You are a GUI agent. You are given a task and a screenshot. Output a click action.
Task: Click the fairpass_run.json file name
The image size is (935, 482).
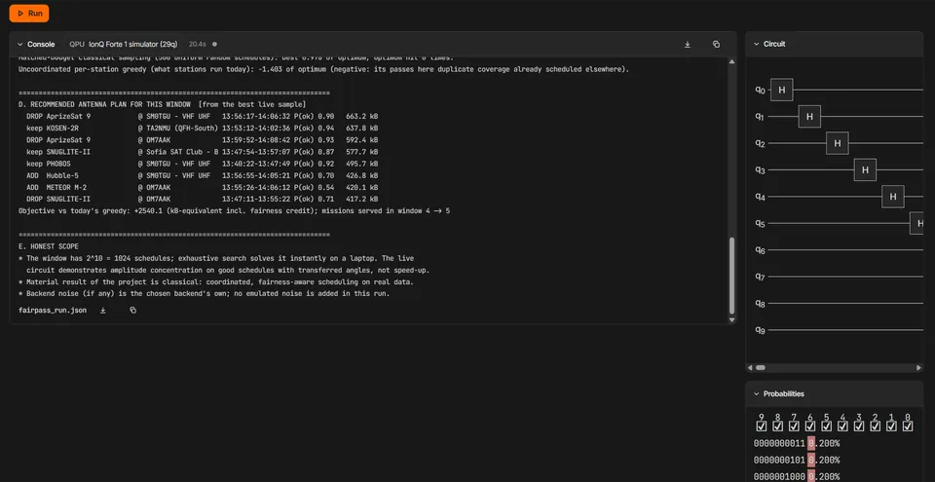point(53,311)
